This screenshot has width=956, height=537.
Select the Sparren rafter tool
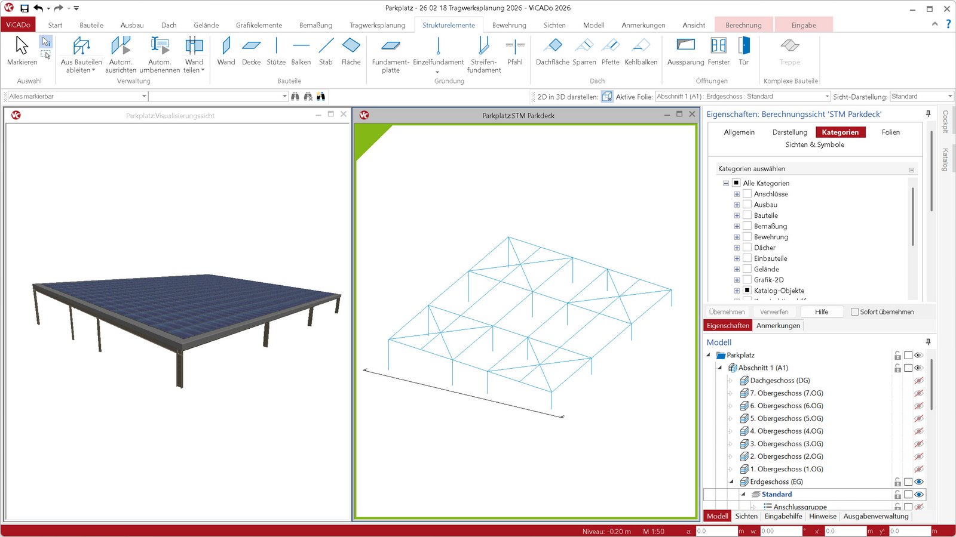[584, 51]
